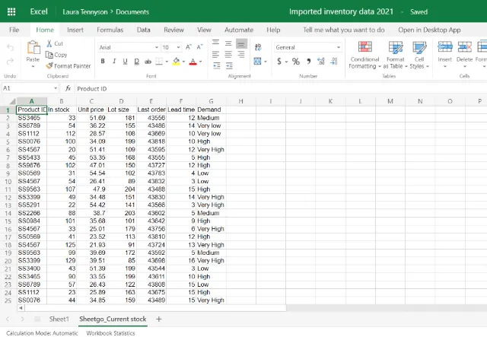Switch to the Sheet1 tab

coord(59,319)
